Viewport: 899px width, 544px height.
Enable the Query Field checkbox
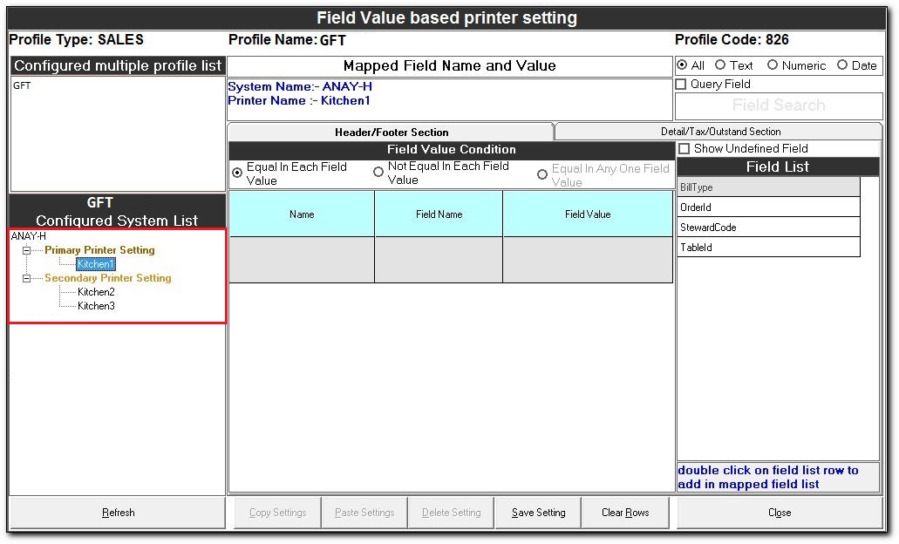(x=681, y=85)
